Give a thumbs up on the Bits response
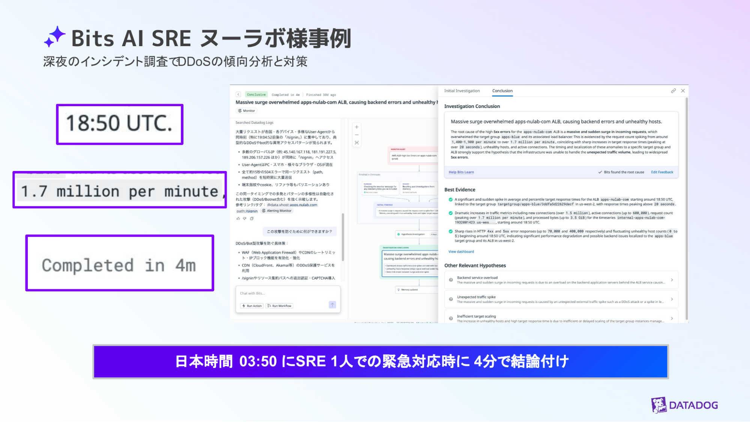This screenshot has width=750, height=422. pyautogui.click(x=238, y=219)
